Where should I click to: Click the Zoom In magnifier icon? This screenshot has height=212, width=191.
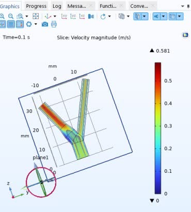pos(2,17)
